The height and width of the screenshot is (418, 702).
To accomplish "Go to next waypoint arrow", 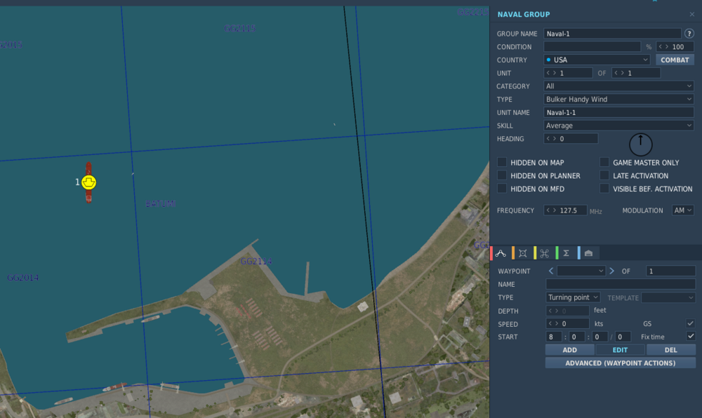I will pos(611,271).
